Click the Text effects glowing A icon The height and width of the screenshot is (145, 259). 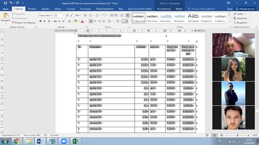70,21
